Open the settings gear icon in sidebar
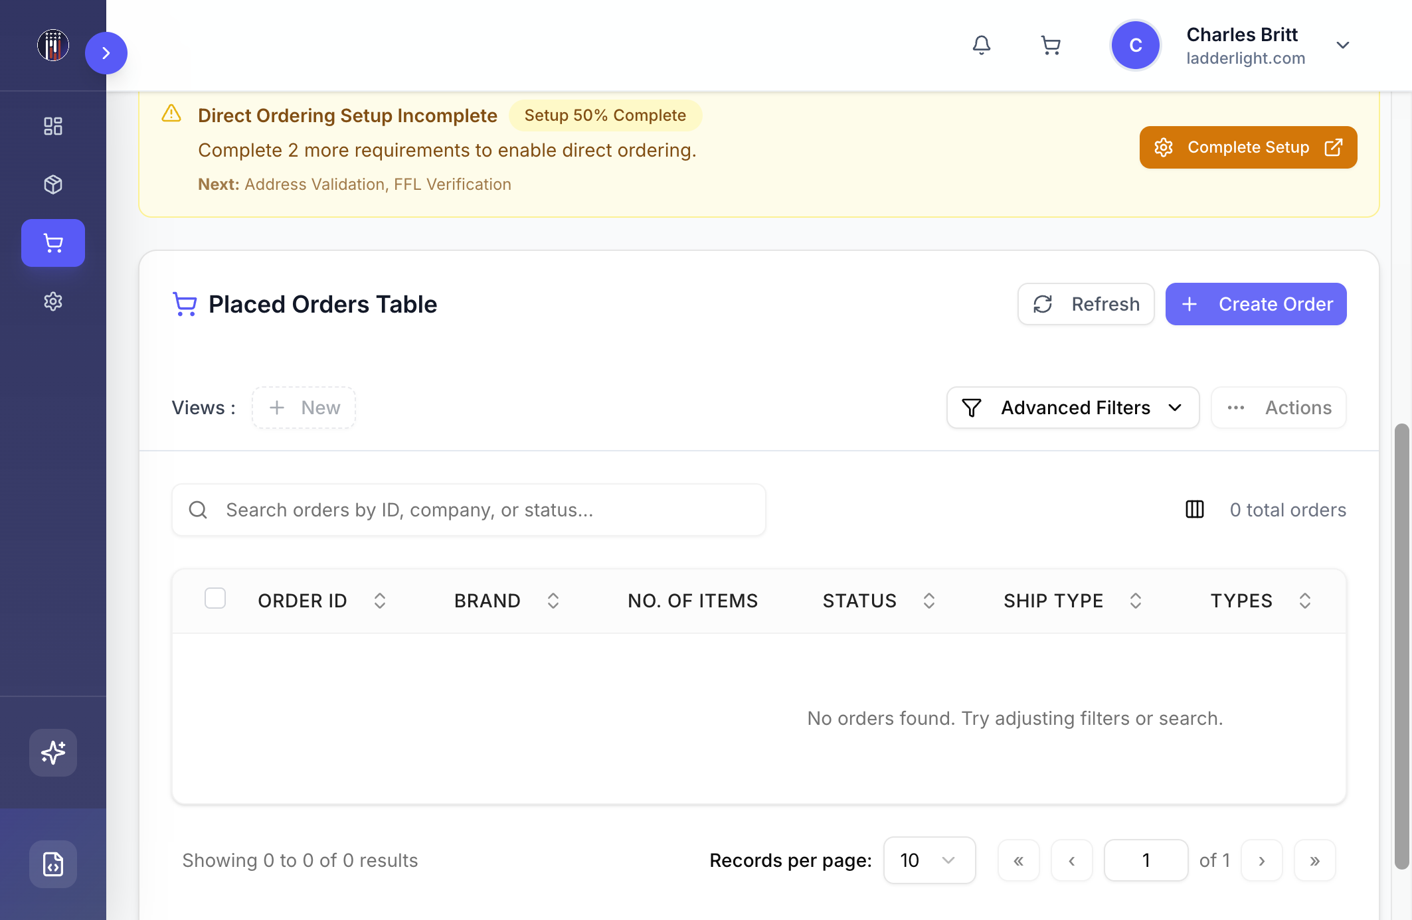Screen dimensions: 1412x920 click(x=53, y=301)
